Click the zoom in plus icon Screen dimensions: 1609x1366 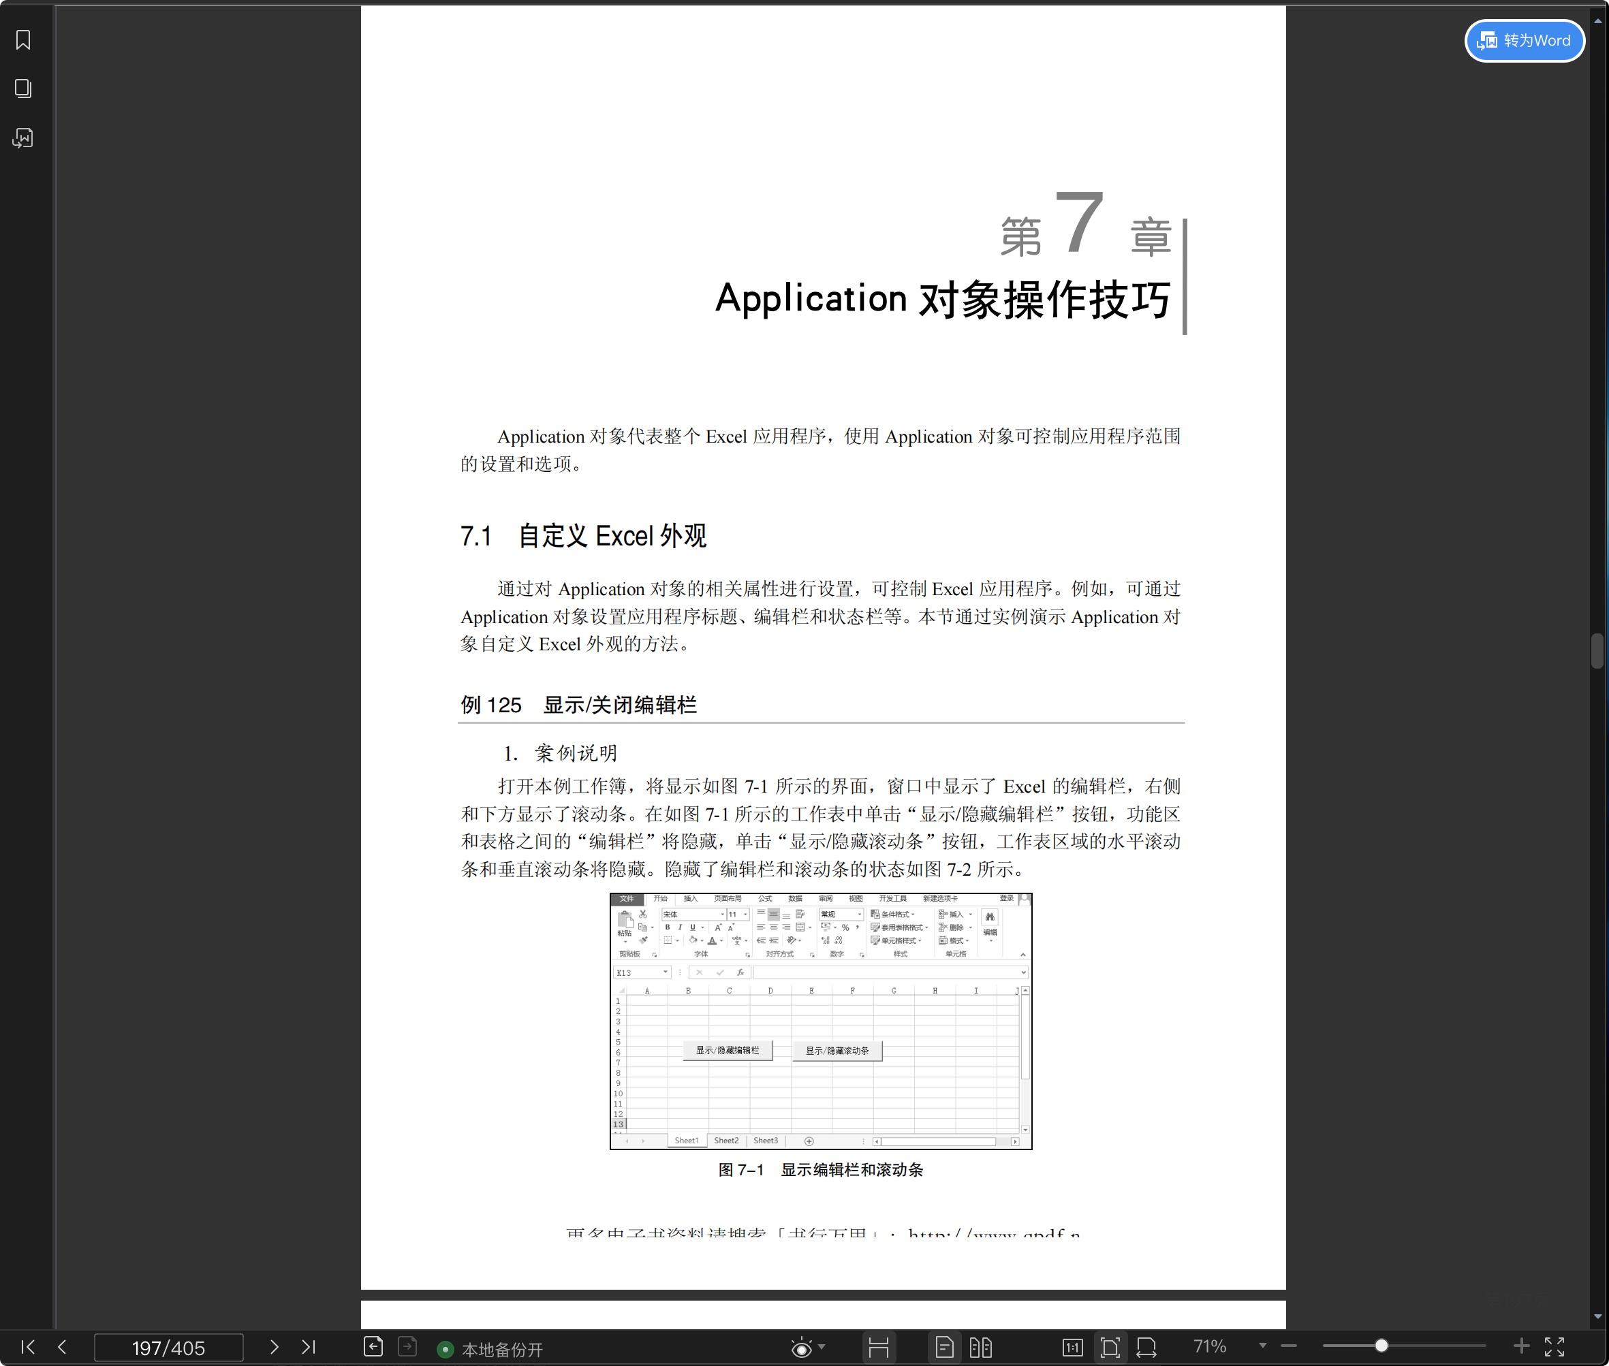(x=1521, y=1346)
